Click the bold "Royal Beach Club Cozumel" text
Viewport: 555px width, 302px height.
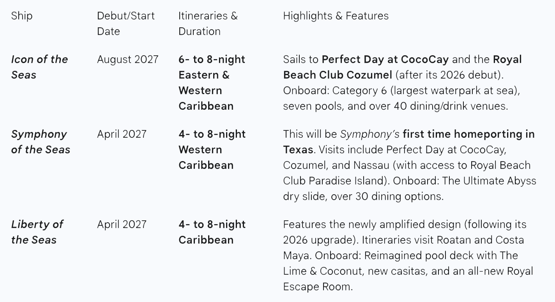pos(338,75)
